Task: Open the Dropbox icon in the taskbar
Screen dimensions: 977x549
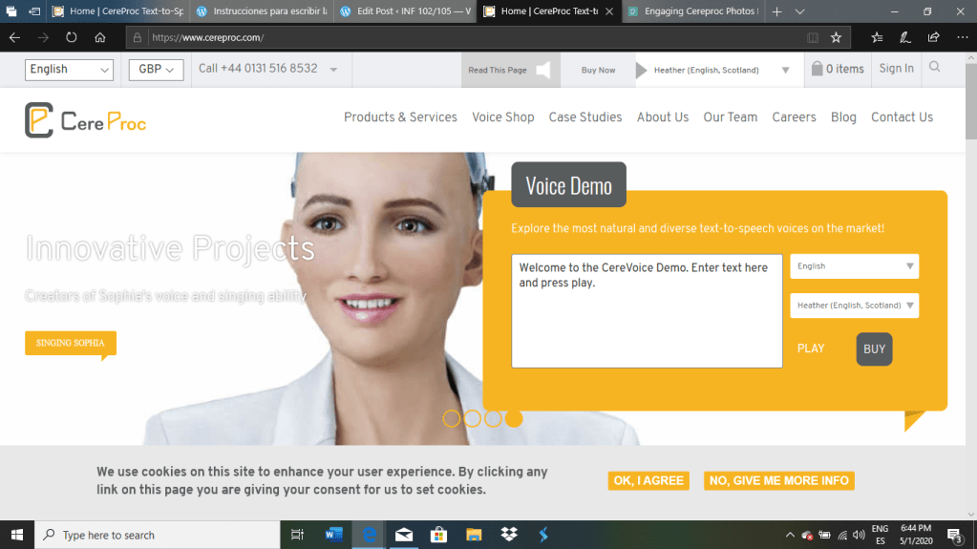Action: point(508,535)
